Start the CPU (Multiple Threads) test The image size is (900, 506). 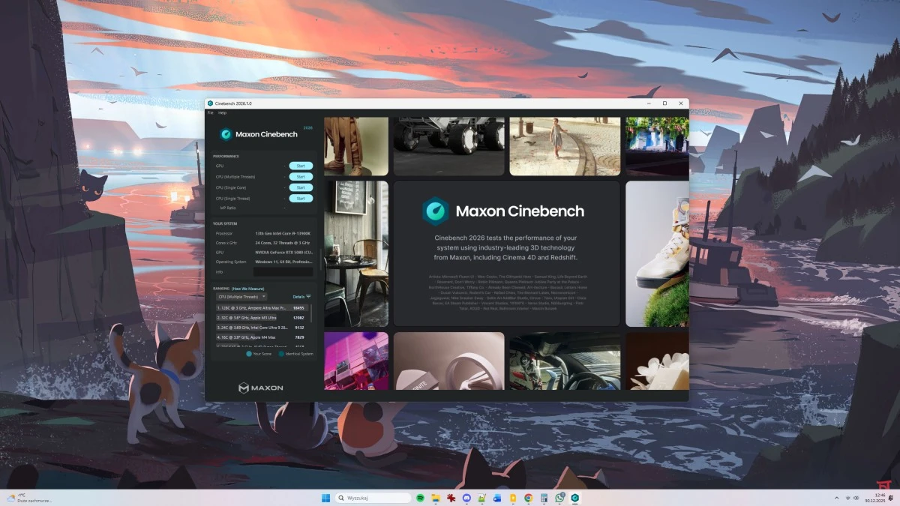301,177
